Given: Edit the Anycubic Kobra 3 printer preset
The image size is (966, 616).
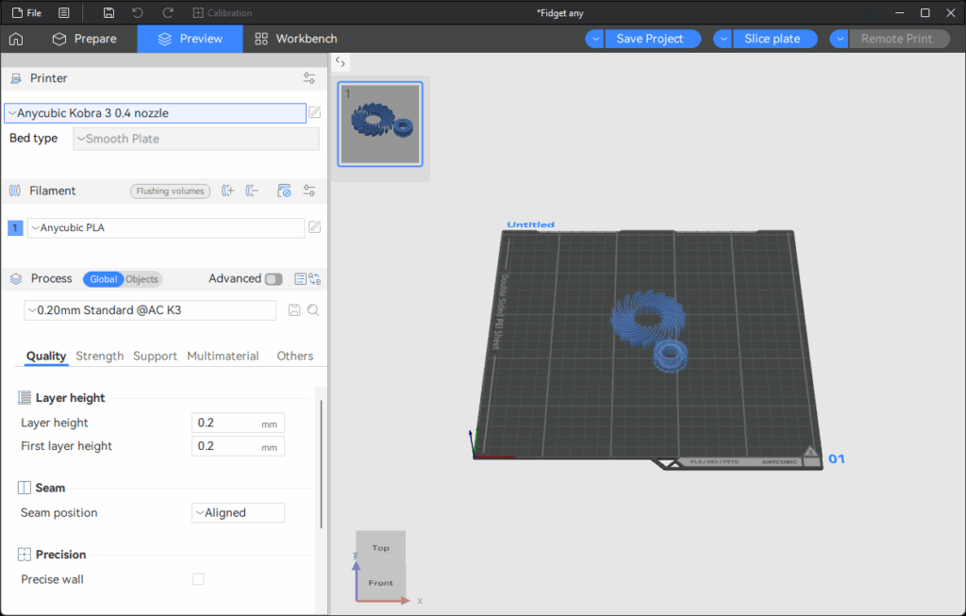Looking at the screenshot, I should [x=315, y=113].
